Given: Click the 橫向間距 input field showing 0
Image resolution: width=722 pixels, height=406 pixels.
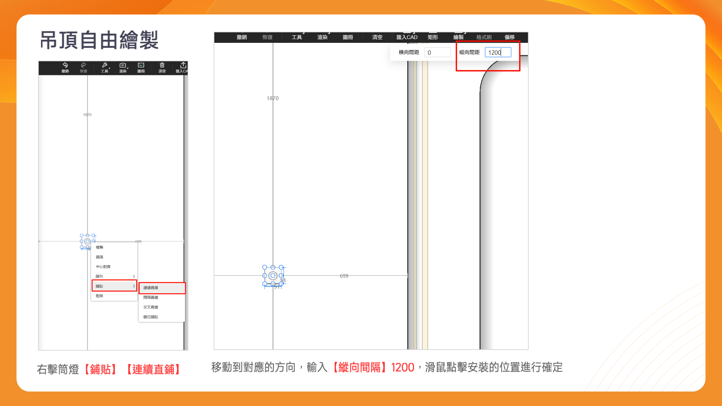Looking at the screenshot, I should coord(437,53).
